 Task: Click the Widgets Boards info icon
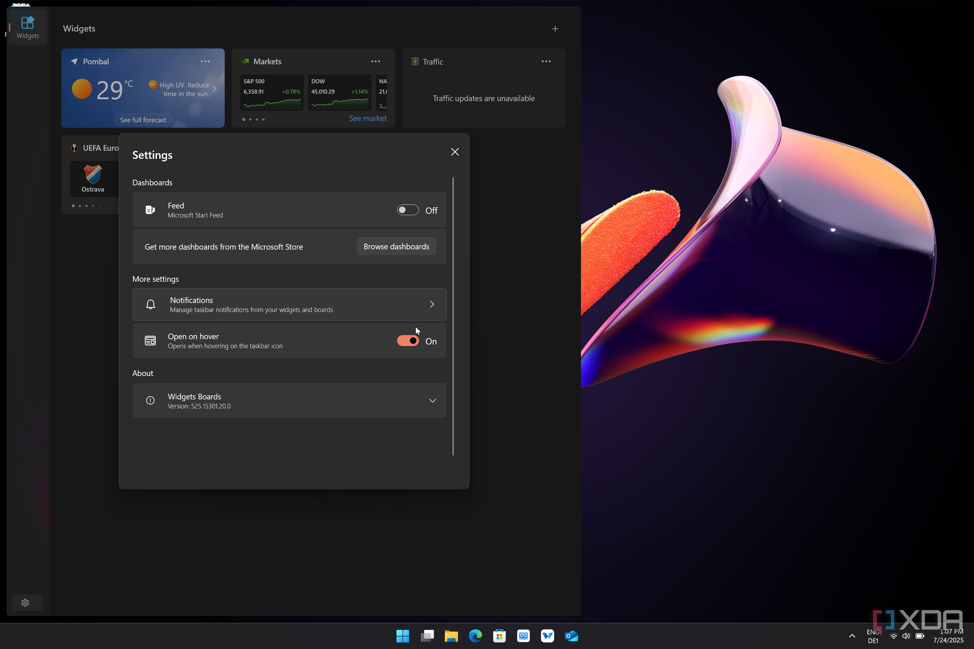click(150, 400)
